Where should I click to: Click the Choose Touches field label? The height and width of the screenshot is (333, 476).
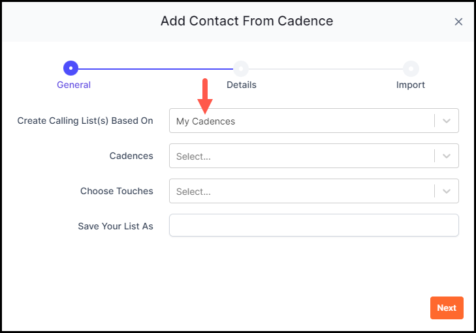tap(117, 191)
